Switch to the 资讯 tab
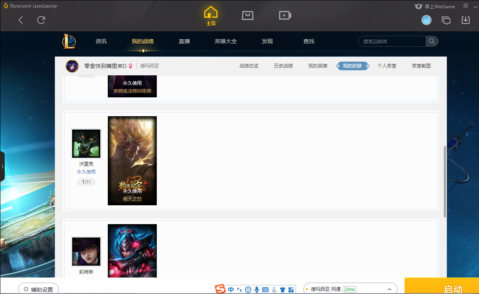 point(101,41)
